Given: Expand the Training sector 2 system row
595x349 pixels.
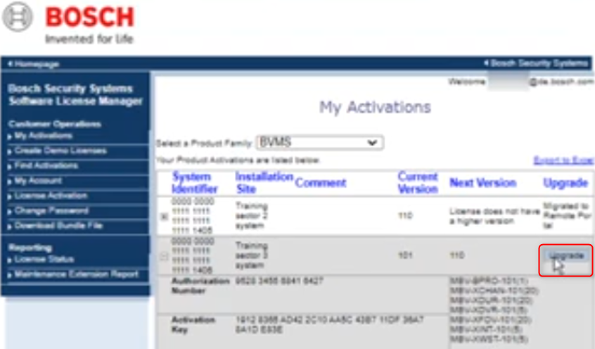Looking at the screenshot, I should pos(164,217).
